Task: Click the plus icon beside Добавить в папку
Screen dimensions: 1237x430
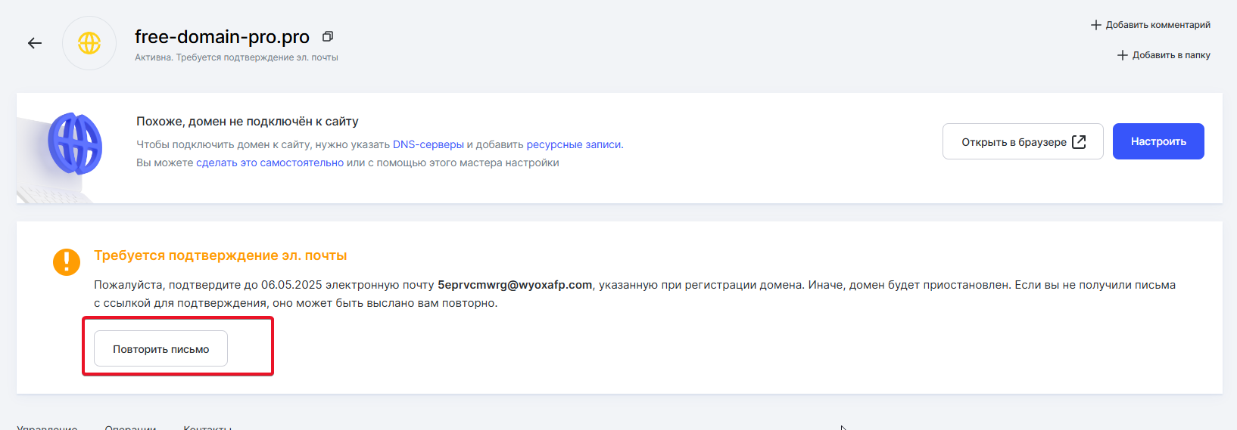Action: click(1122, 55)
